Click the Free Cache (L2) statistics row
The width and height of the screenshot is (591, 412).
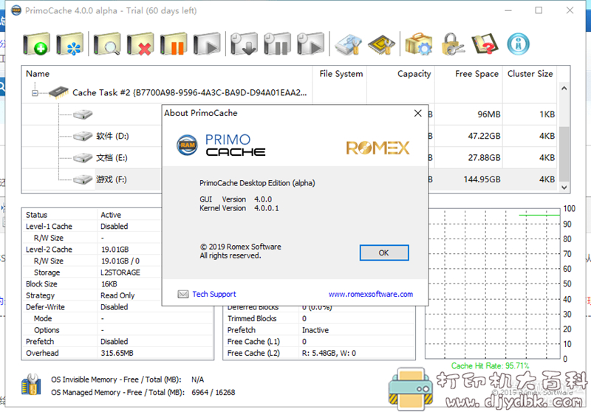tap(319, 353)
